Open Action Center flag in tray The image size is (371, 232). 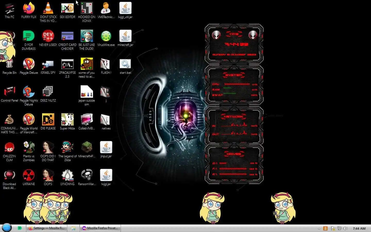tap(333, 228)
